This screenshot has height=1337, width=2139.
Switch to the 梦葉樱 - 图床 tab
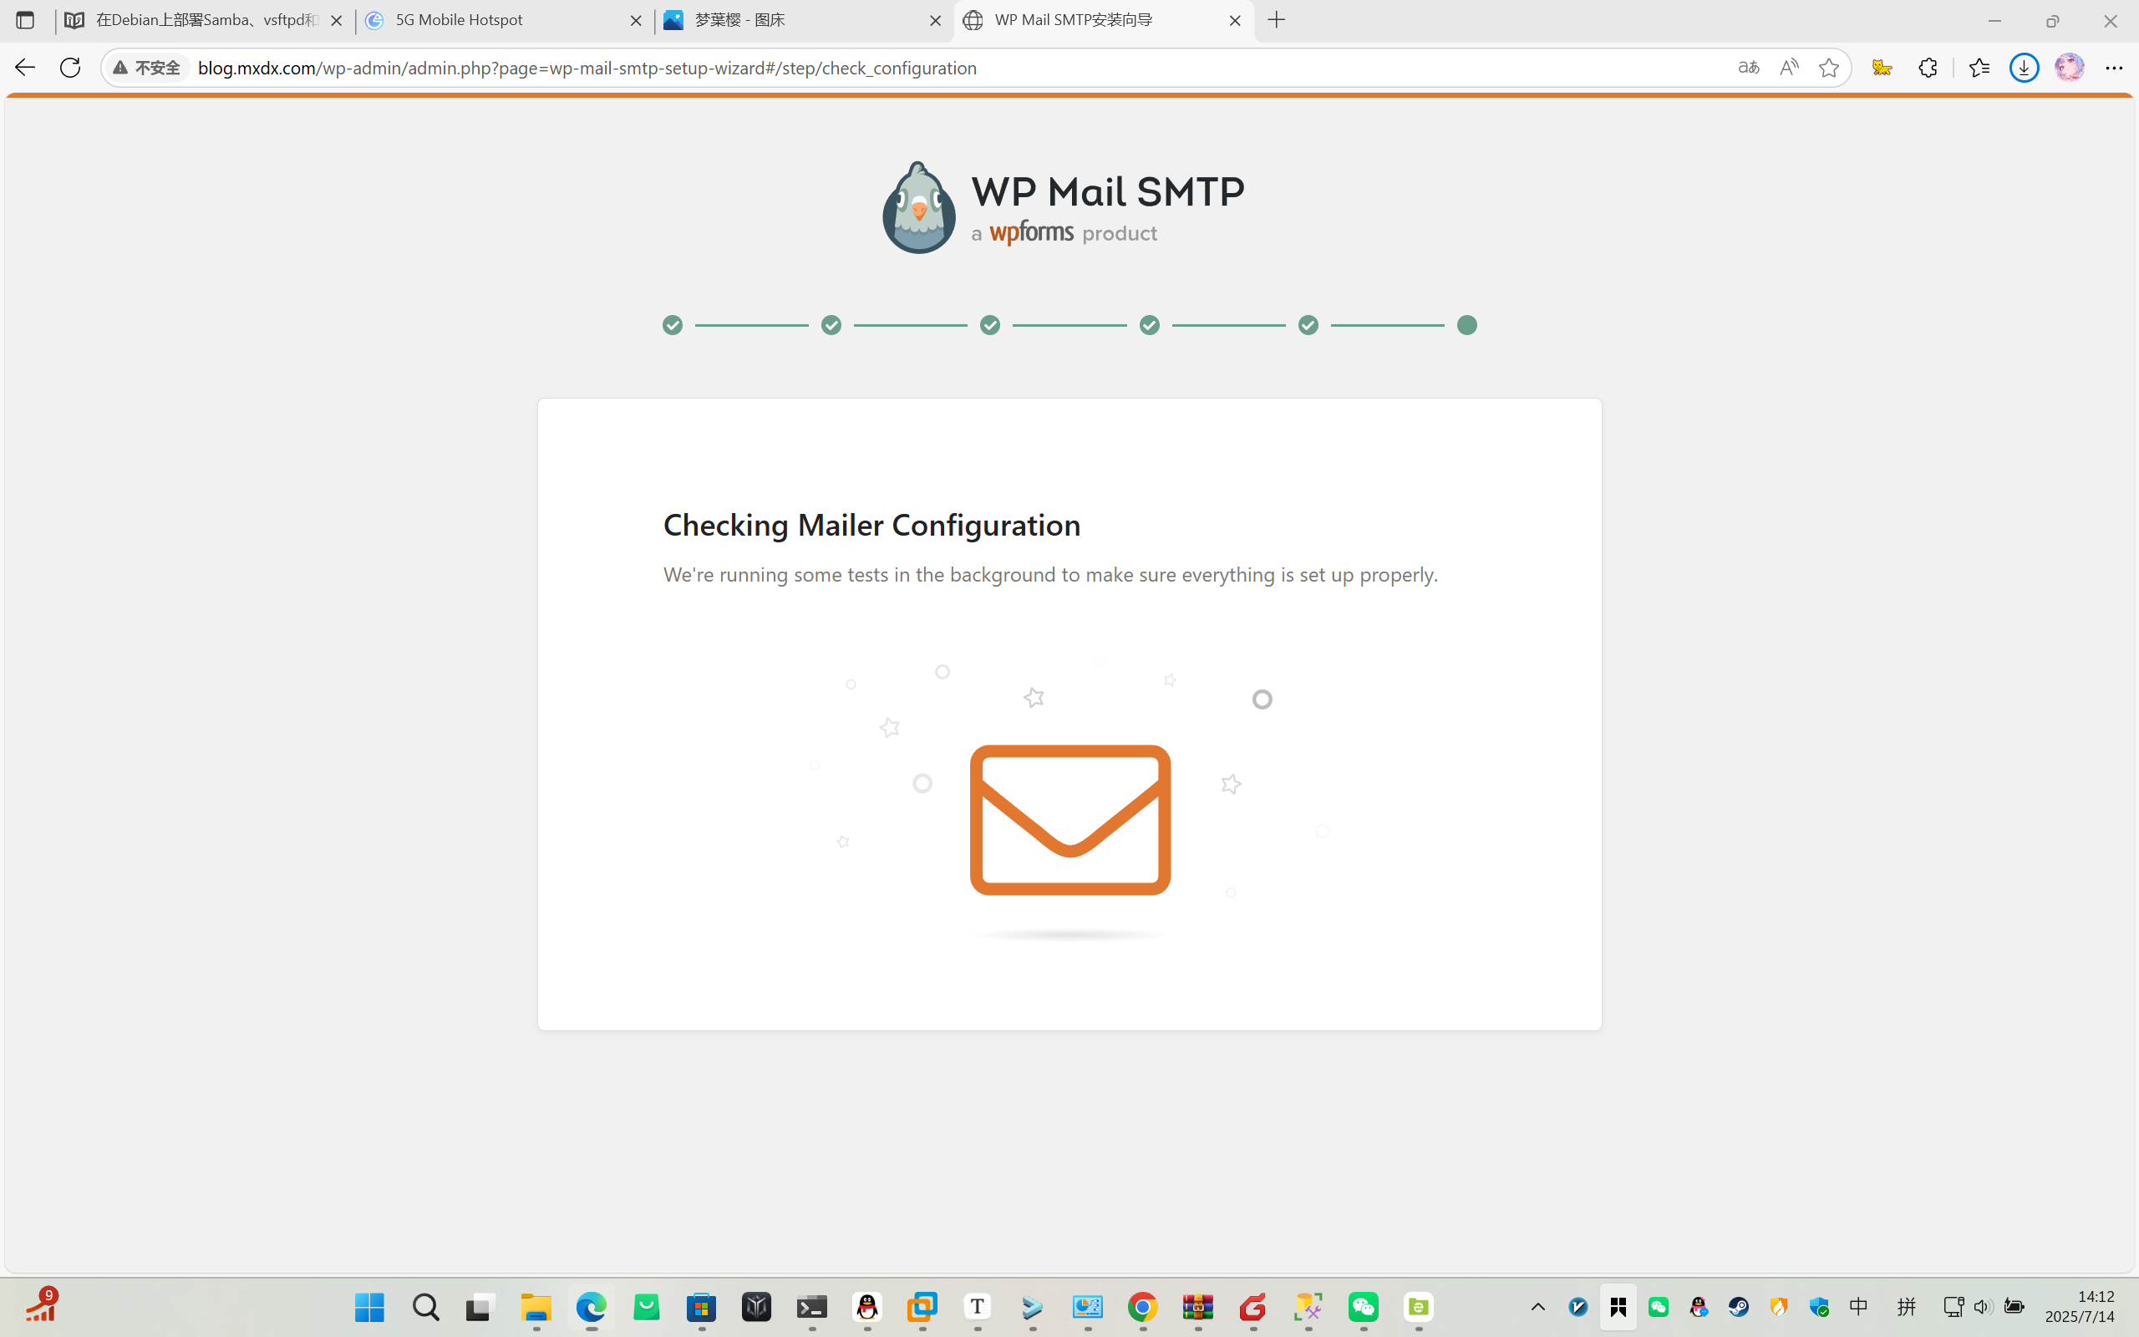pyautogui.click(x=804, y=20)
